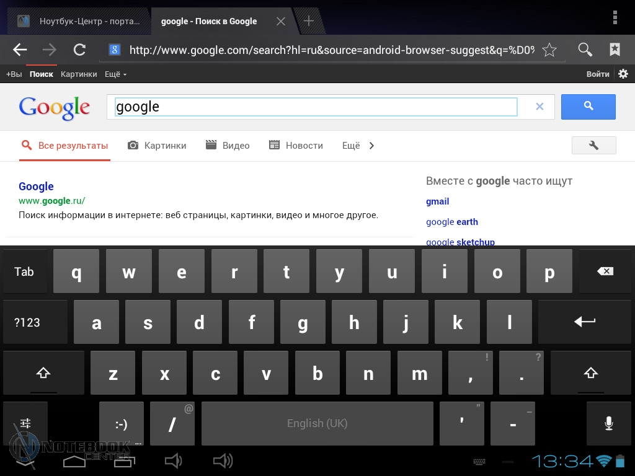635x476 pixels.
Task: Expand the Ещё dropdown in top bar
Action: pyautogui.click(x=115, y=74)
